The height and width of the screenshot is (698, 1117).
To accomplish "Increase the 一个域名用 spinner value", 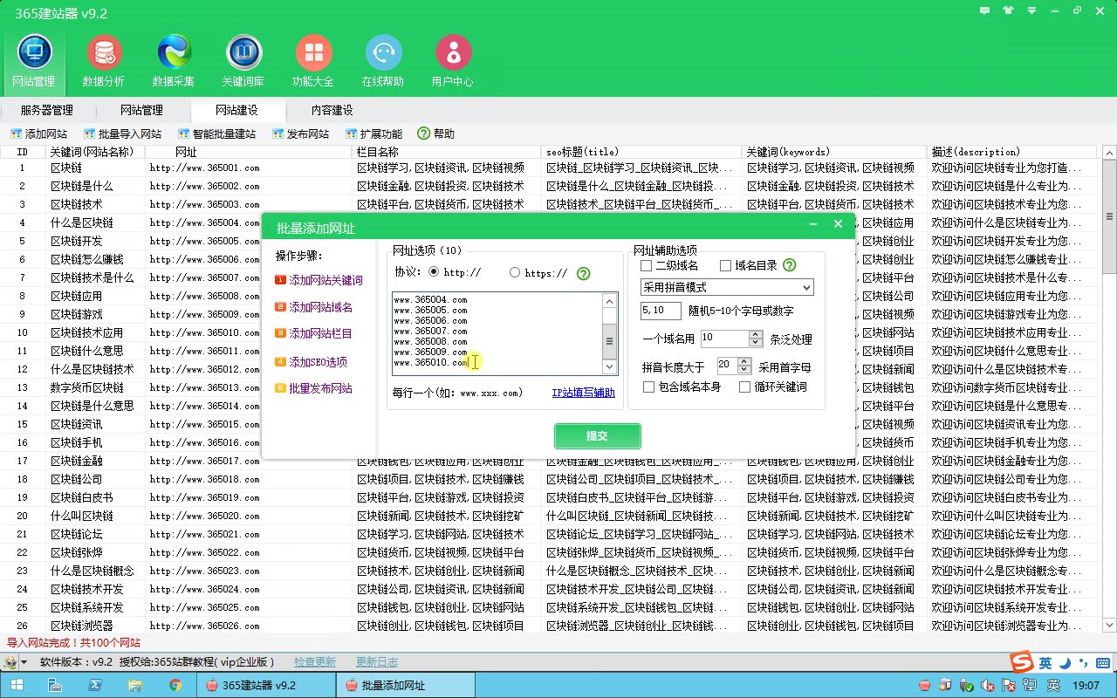I will pos(755,334).
